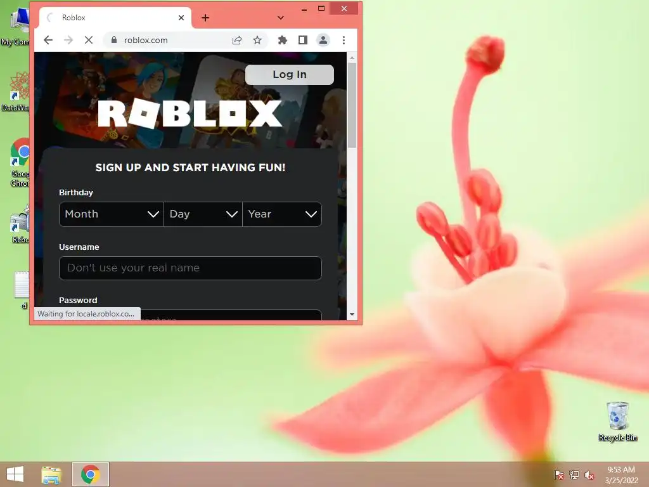Minimize the Chrome window
Screen dimensions: 649x487
tap(304, 9)
